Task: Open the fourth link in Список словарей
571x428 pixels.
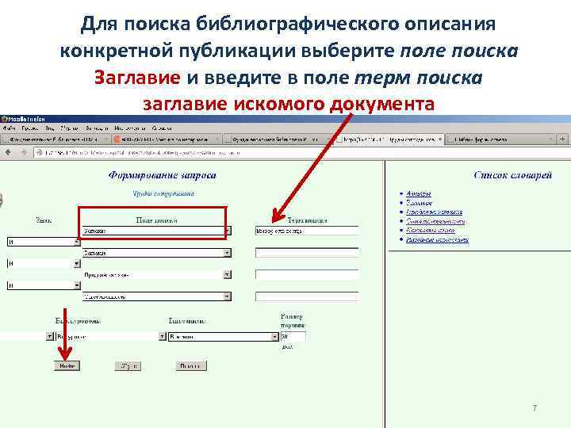Action: (435, 221)
